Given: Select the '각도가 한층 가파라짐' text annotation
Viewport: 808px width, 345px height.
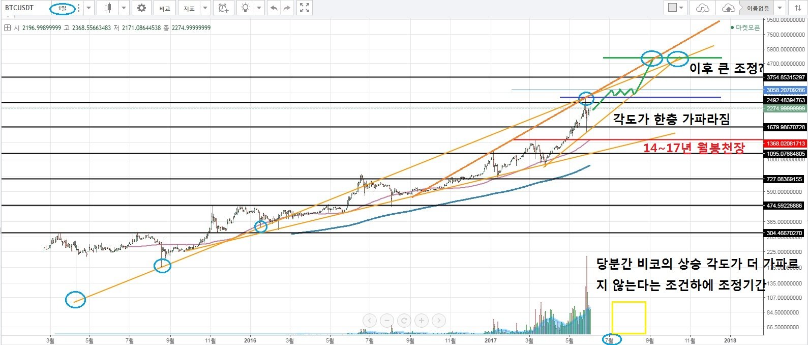Looking at the screenshot, I should point(671,120).
